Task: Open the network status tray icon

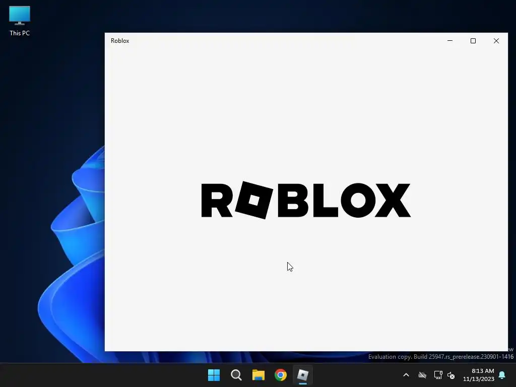Action: [438, 375]
